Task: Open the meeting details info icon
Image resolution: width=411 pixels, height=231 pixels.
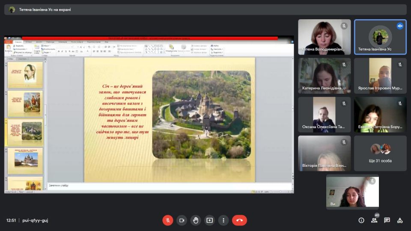Action: 361,220
